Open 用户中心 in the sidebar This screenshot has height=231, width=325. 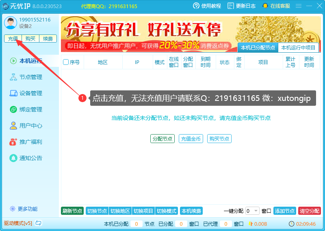pyautogui.click(x=30, y=126)
